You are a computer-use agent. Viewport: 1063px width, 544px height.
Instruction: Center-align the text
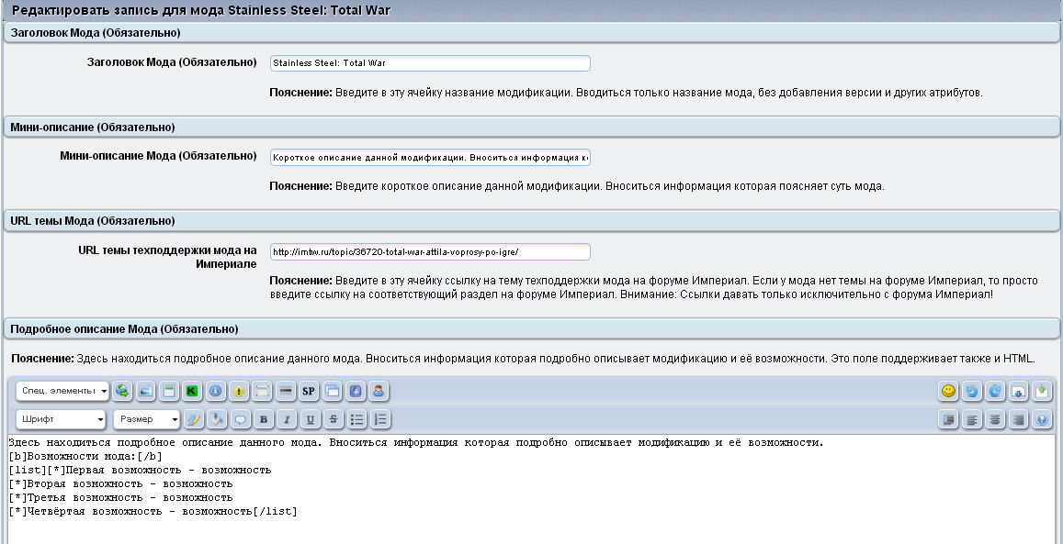pyautogui.click(x=994, y=419)
